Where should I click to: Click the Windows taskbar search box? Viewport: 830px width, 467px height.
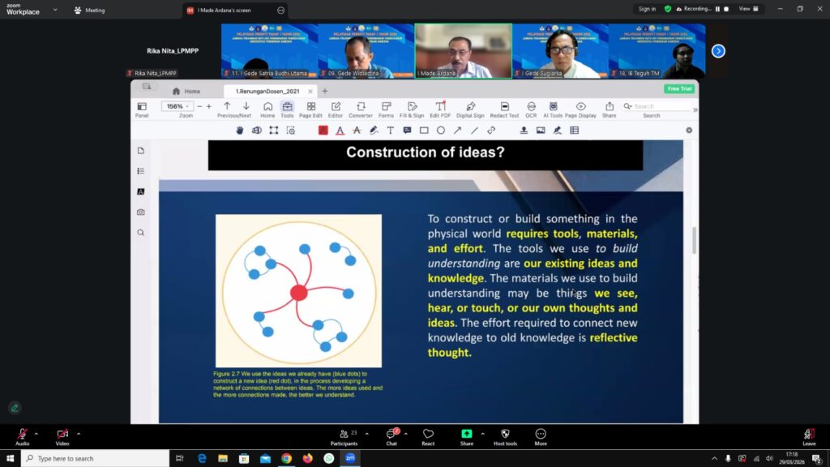(97, 458)
